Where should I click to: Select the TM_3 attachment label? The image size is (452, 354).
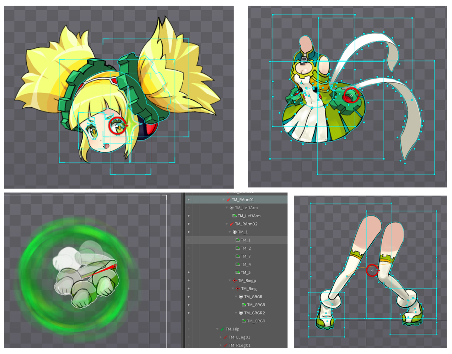[246, 256]
